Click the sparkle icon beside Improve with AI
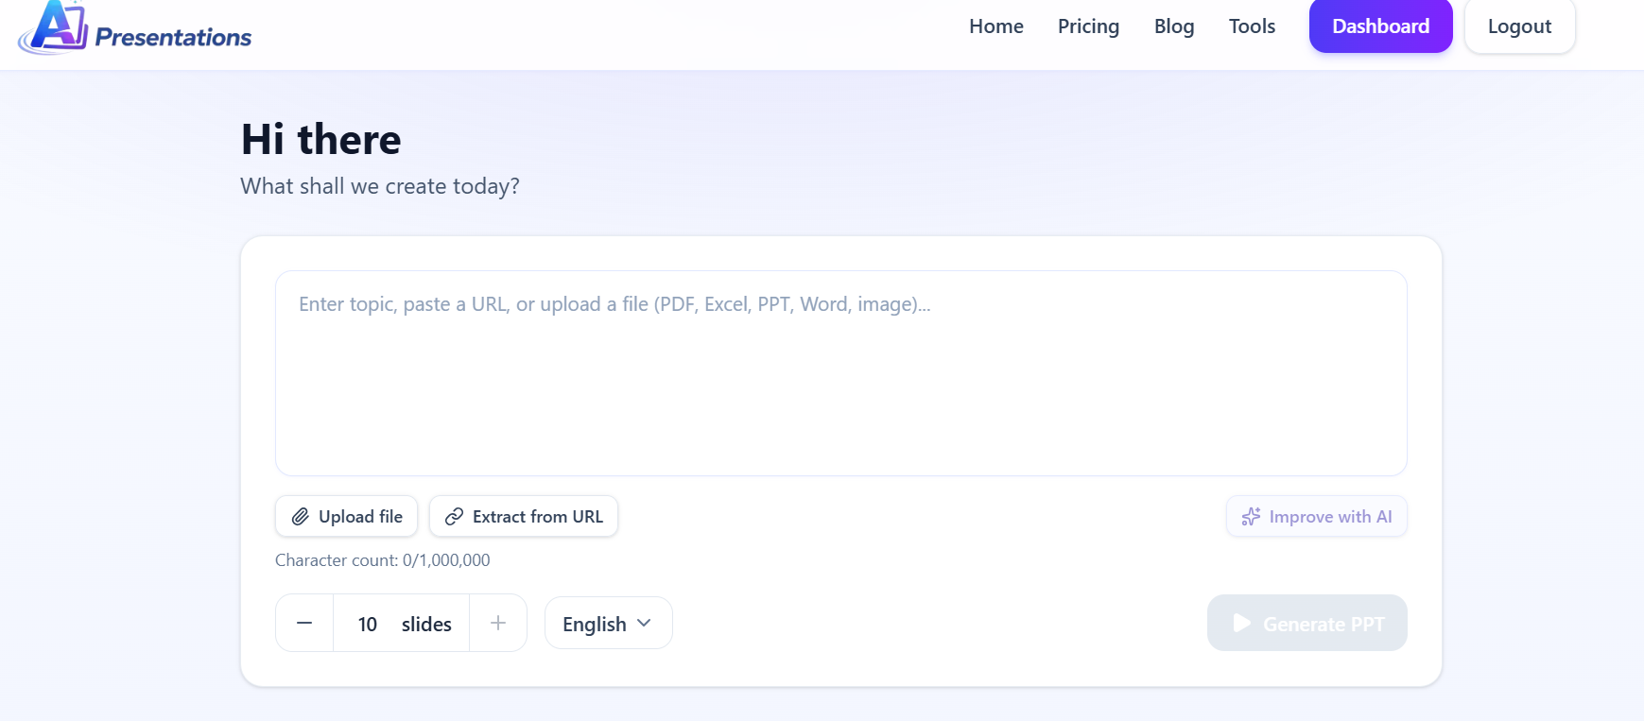The image size is (1644, 721). point(1251,516)
